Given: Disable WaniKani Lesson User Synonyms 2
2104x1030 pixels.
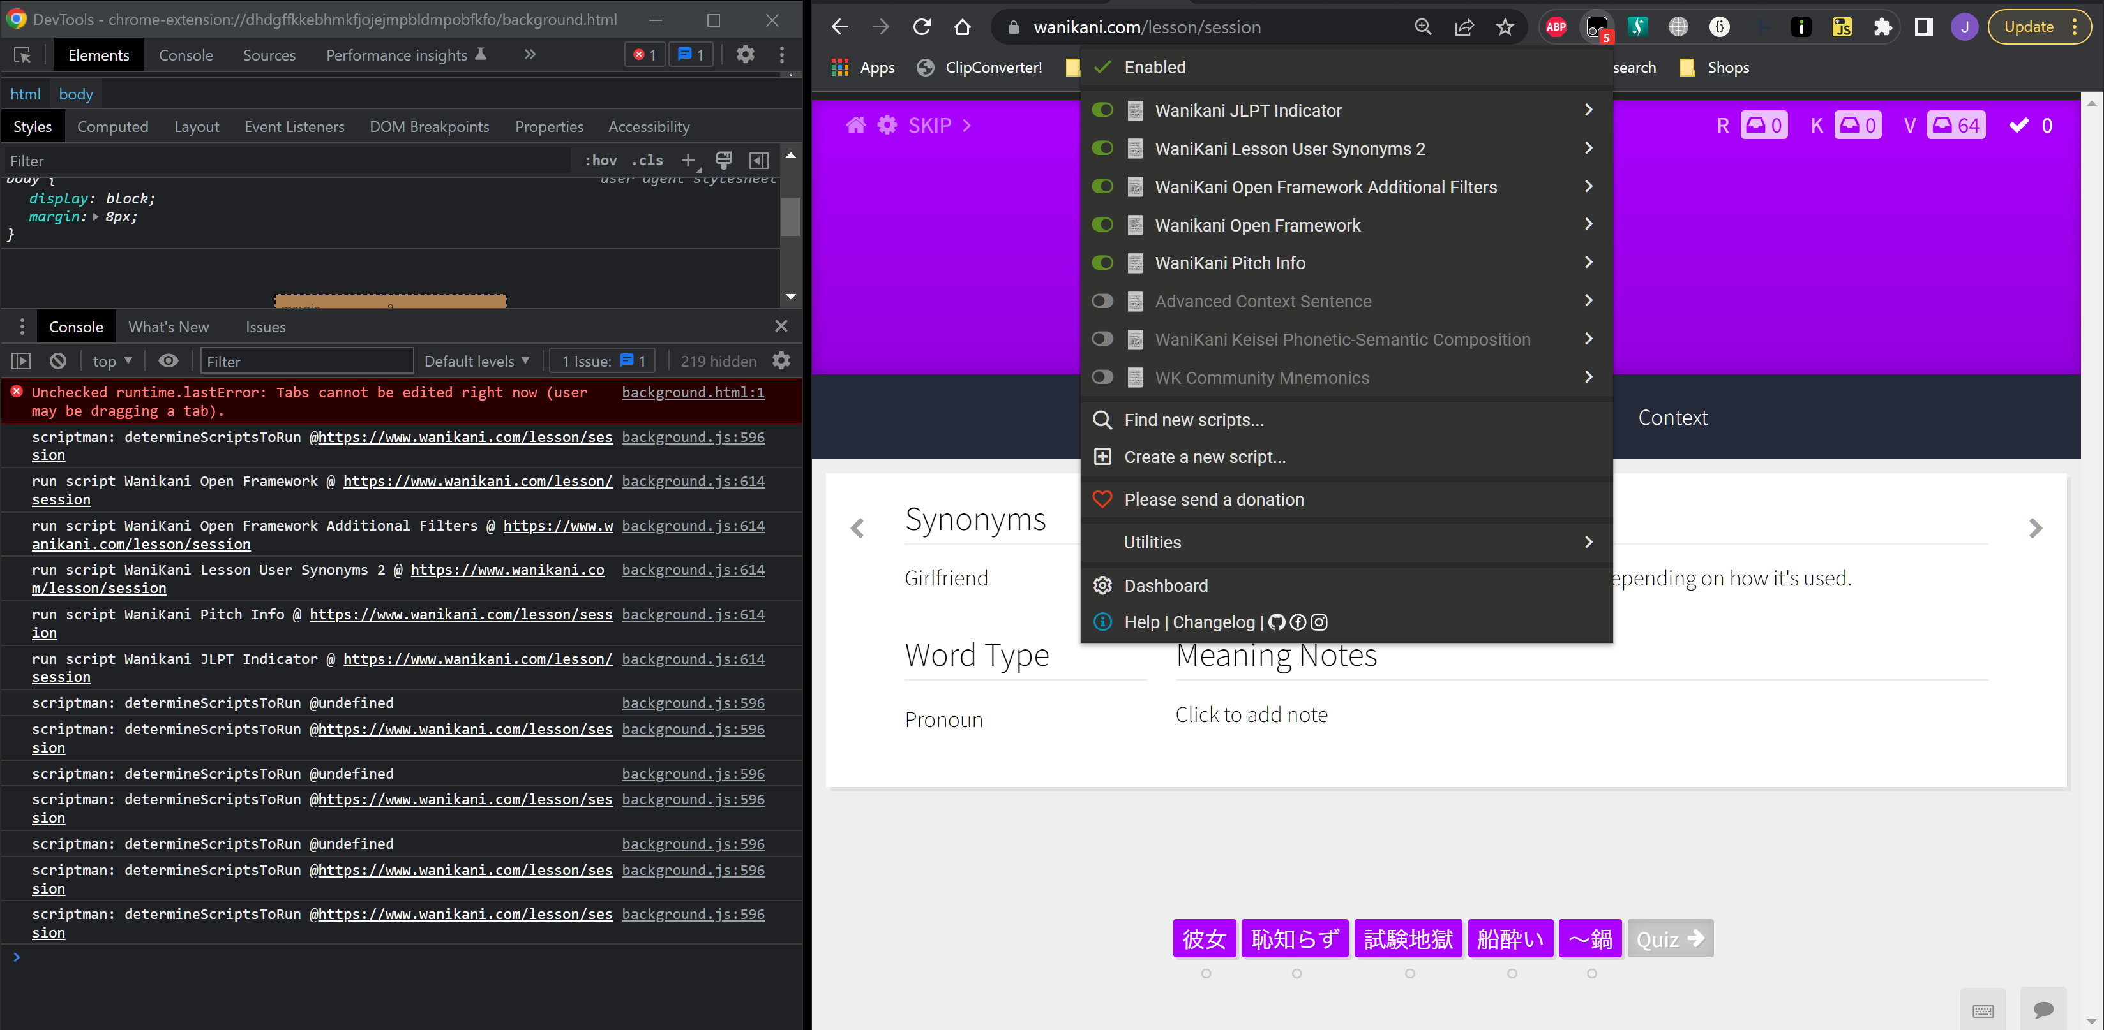Looking at the screenshot, I should (x=1102, y=149).
